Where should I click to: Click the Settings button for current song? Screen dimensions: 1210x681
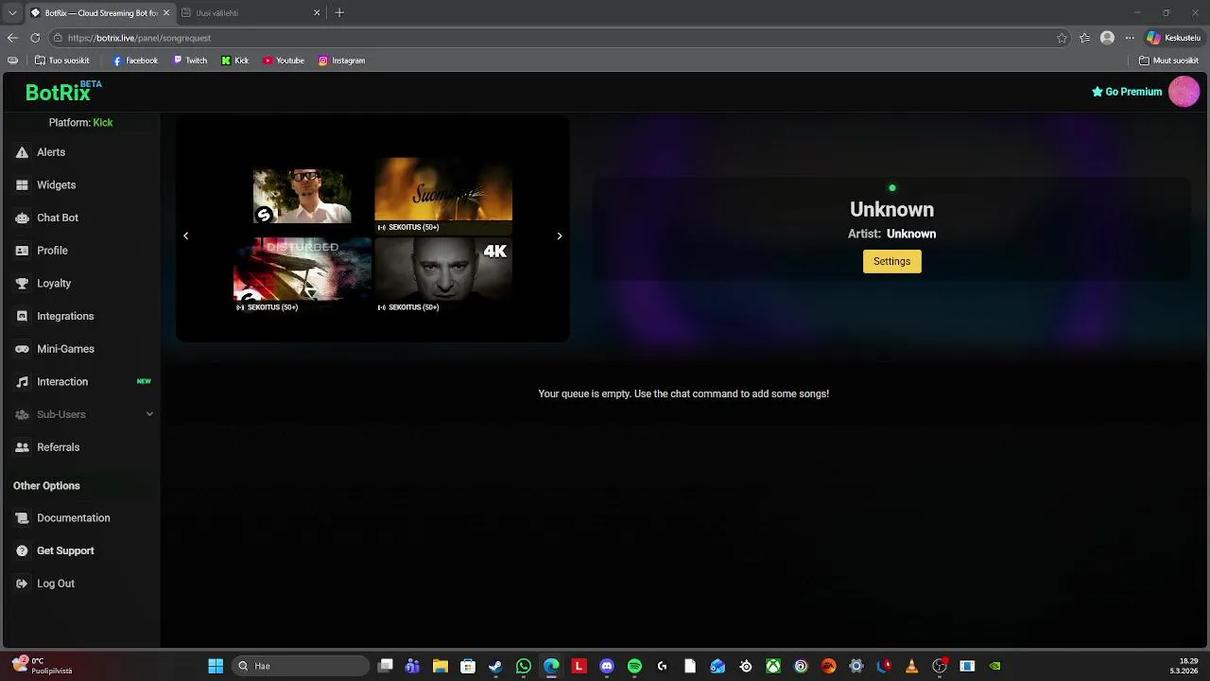[891, 261]
